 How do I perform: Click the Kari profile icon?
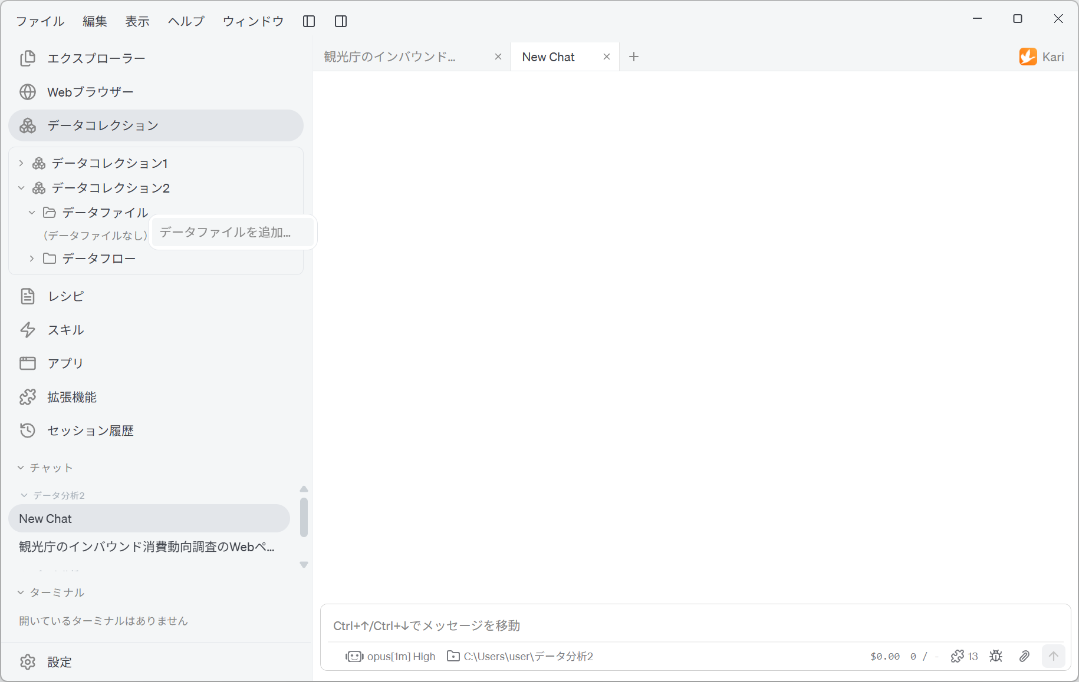(x=1028, y=57)
